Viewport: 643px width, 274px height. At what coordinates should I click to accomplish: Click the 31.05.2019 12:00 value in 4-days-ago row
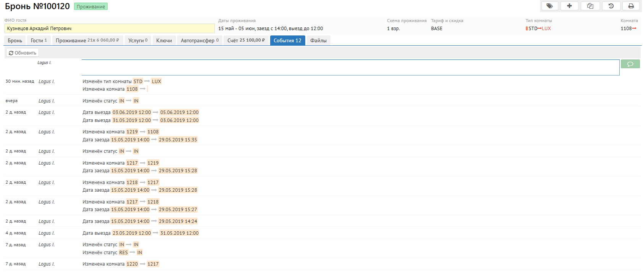click(x=179, y=233)
